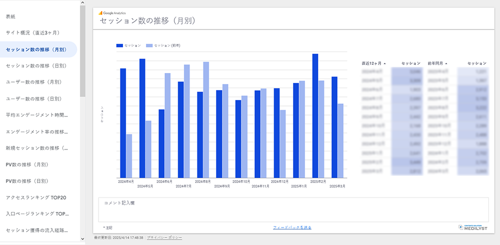Image resolution: width=500 pixels, height=245 pixels.
Task: Open the プライバシー ポリシー link
Action: (x=164, y=237)
